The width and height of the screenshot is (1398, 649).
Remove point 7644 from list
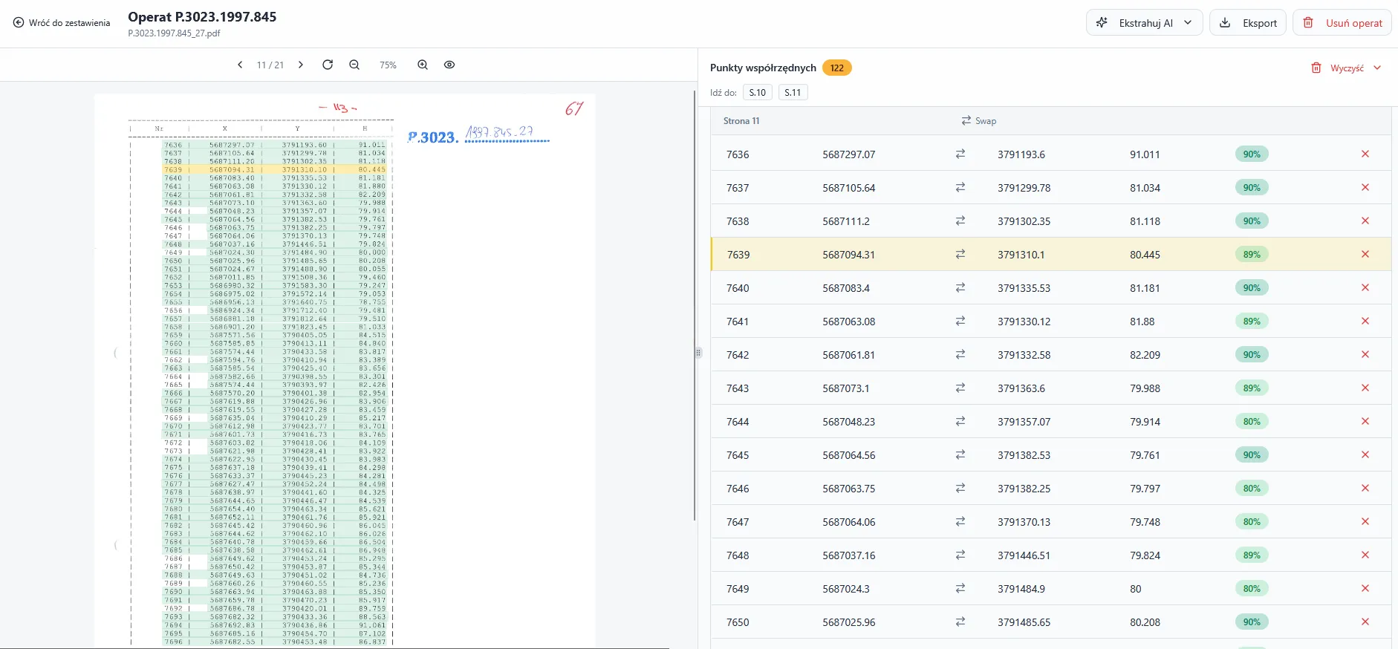(1365, 421)
